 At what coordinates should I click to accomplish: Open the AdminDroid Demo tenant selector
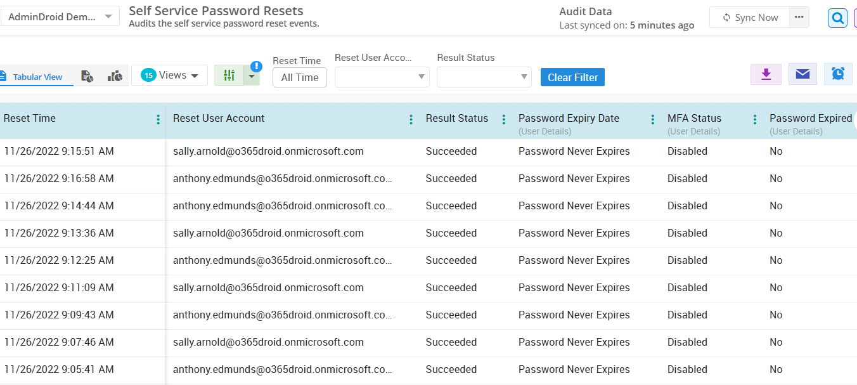pyautogui.click(x=60, y=16)
